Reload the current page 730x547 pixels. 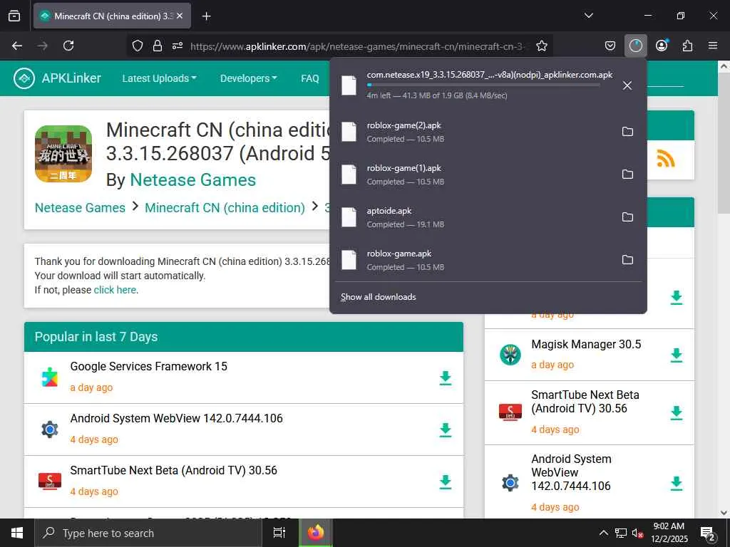tap(68, 46)
